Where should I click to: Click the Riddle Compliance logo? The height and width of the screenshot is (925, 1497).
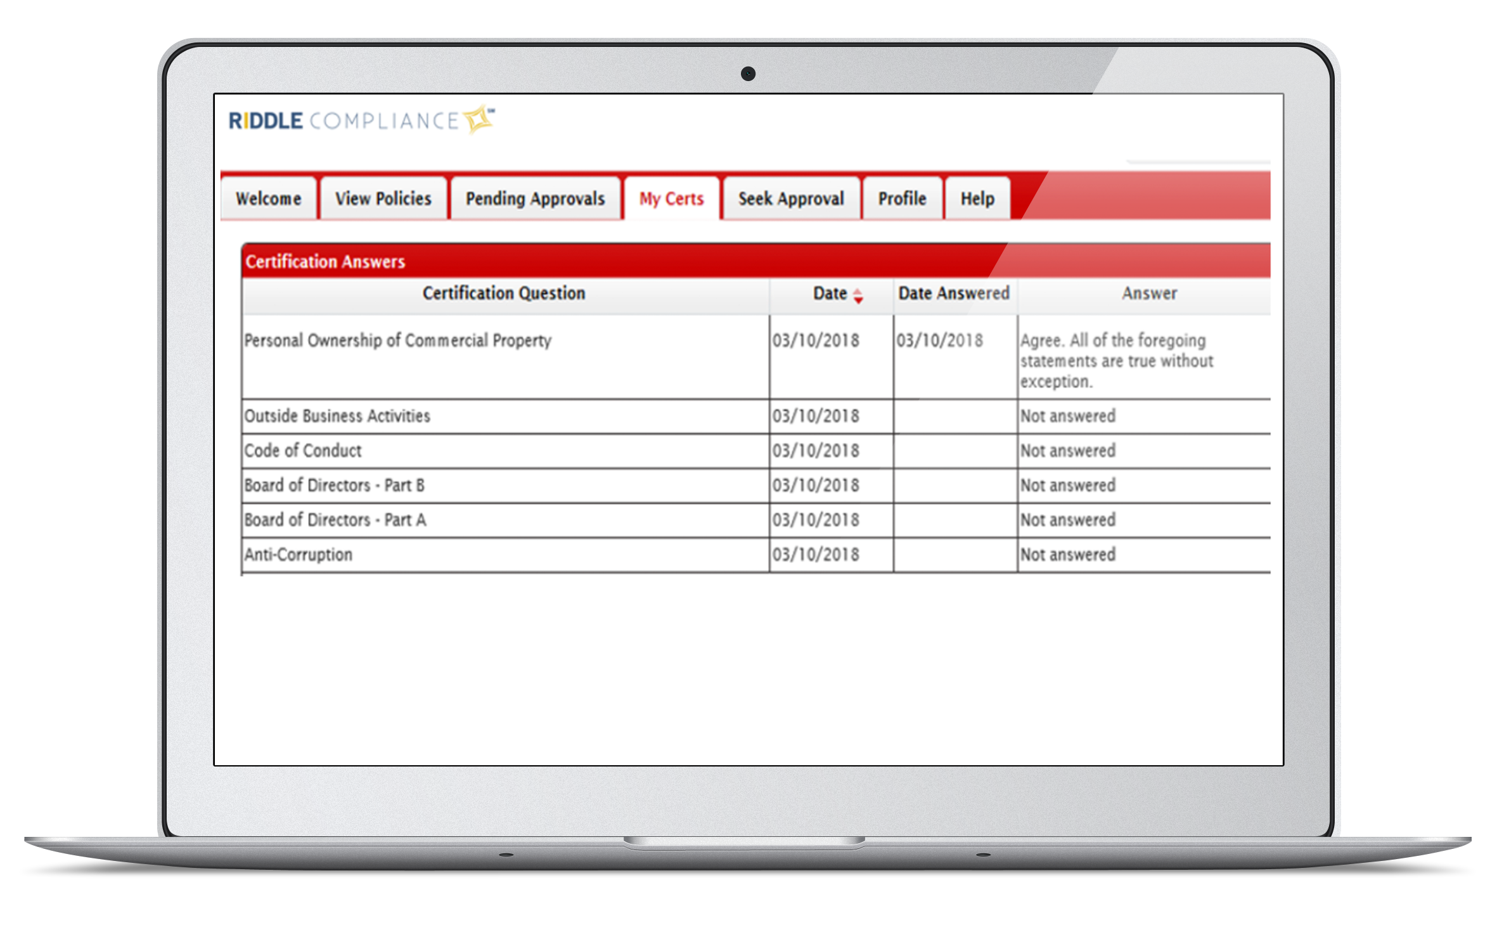(x=361, y=120)
